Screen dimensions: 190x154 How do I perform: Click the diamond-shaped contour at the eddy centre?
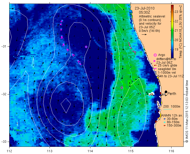pos(66,105)
